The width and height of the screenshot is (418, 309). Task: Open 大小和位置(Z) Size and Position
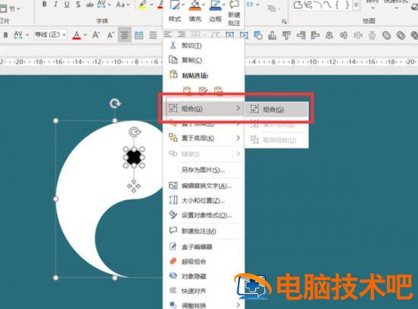(x=204, y=200)
